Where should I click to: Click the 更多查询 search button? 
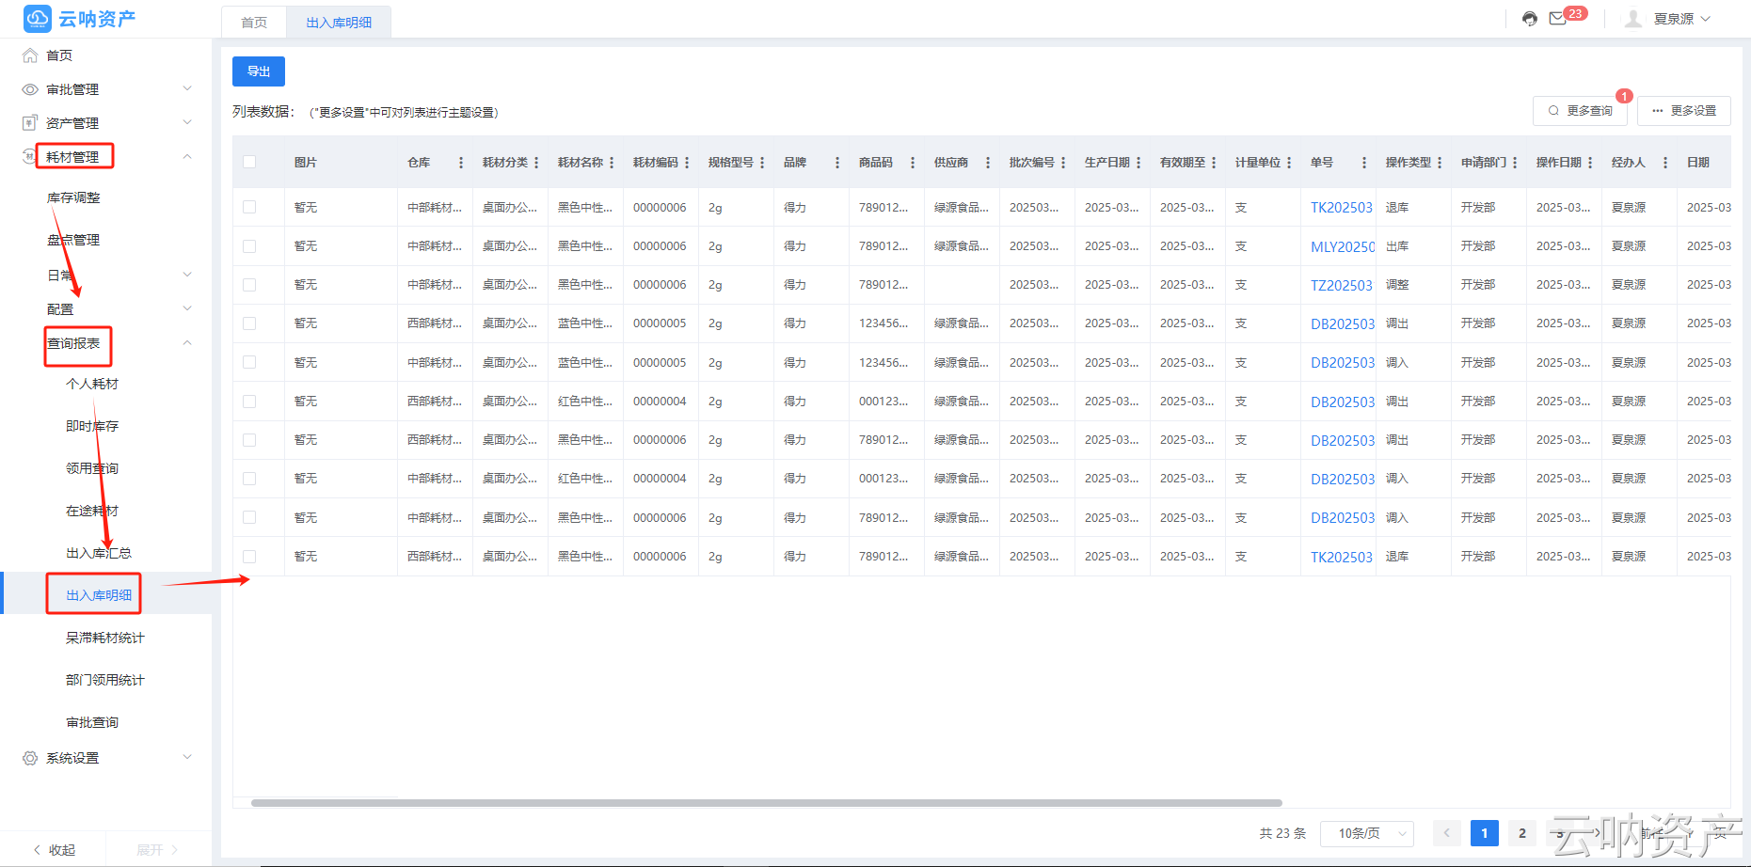point(1581,110)
